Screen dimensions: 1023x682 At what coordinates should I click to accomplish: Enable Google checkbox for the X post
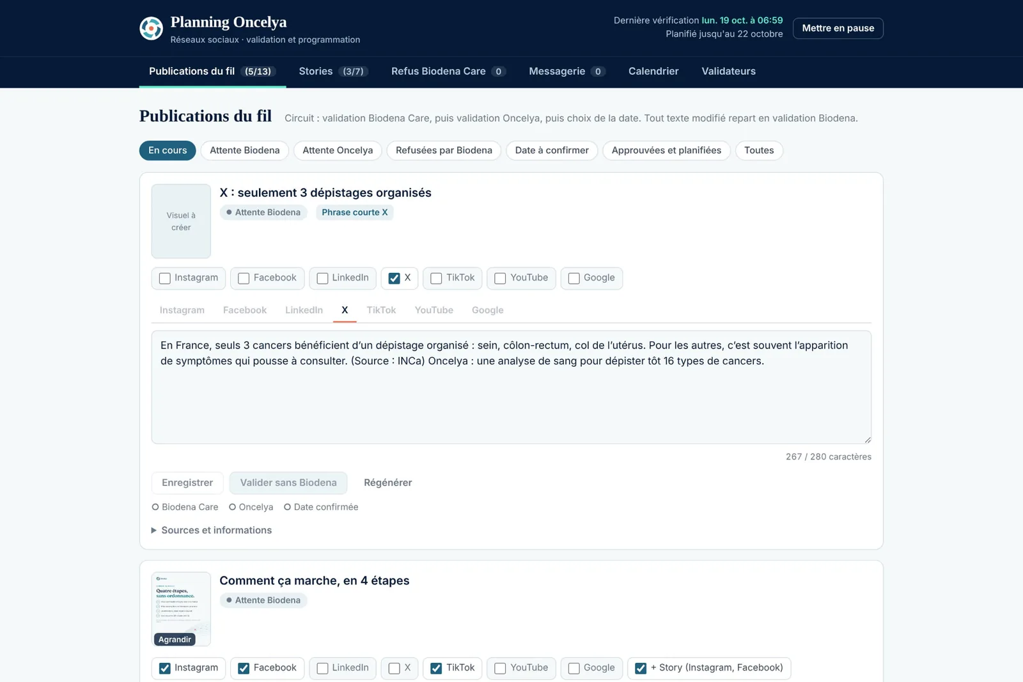click(x=574, y=278)
